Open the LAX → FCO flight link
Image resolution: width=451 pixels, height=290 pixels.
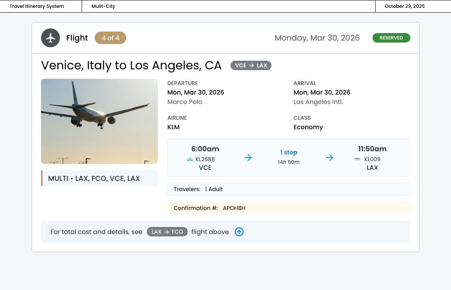click(x=167, y=232)
